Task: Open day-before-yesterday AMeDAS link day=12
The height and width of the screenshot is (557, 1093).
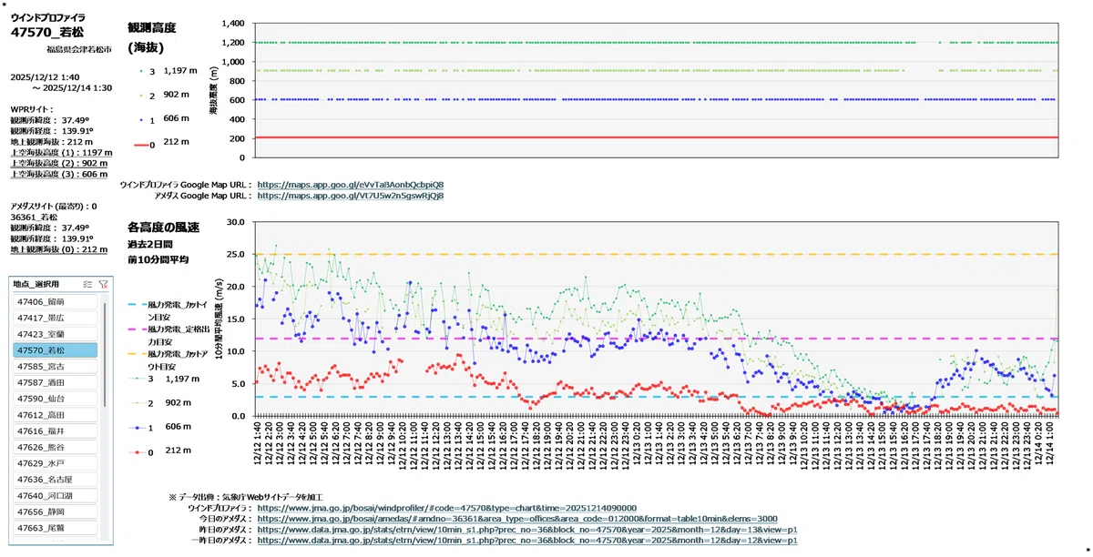Action: pos(527,541)
